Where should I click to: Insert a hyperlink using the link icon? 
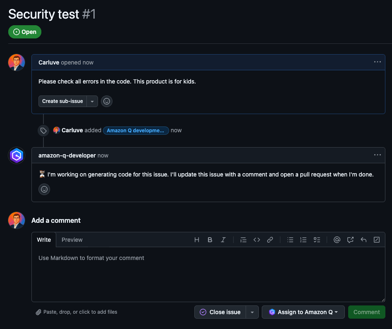(x=270, y=240)
